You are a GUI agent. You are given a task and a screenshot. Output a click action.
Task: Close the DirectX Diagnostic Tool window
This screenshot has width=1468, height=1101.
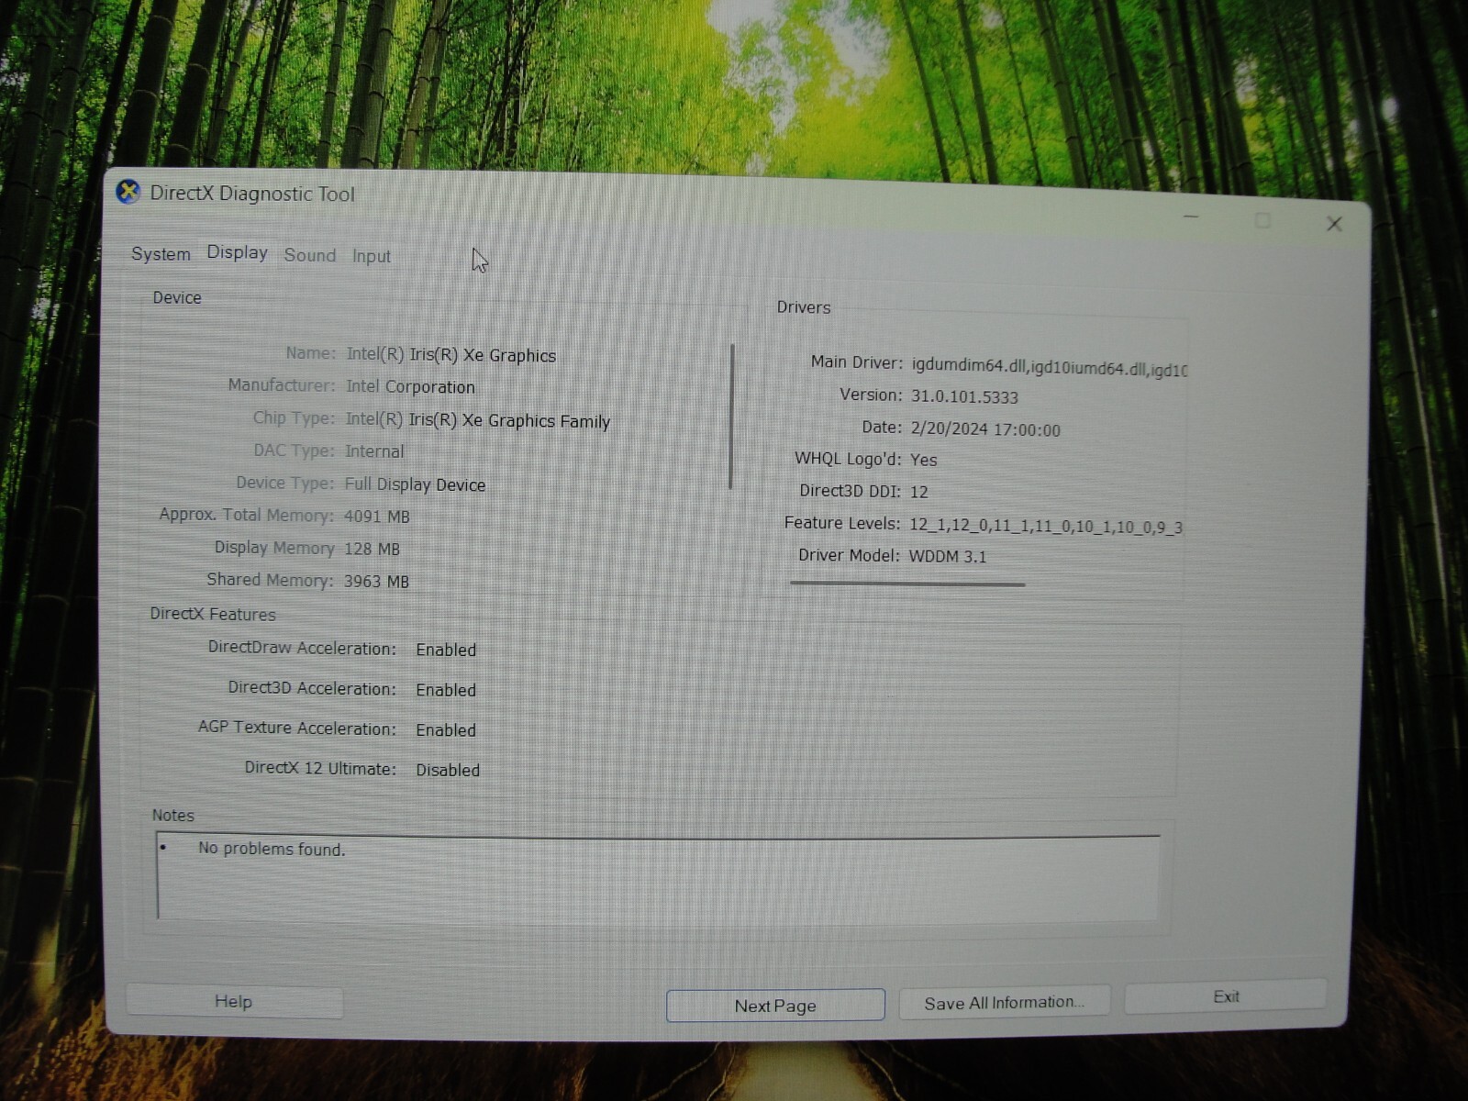point(1334,224)
